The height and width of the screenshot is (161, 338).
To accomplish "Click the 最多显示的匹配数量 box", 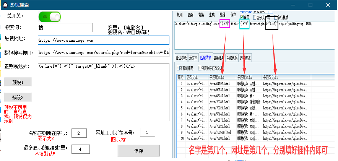I will point(81,149).
